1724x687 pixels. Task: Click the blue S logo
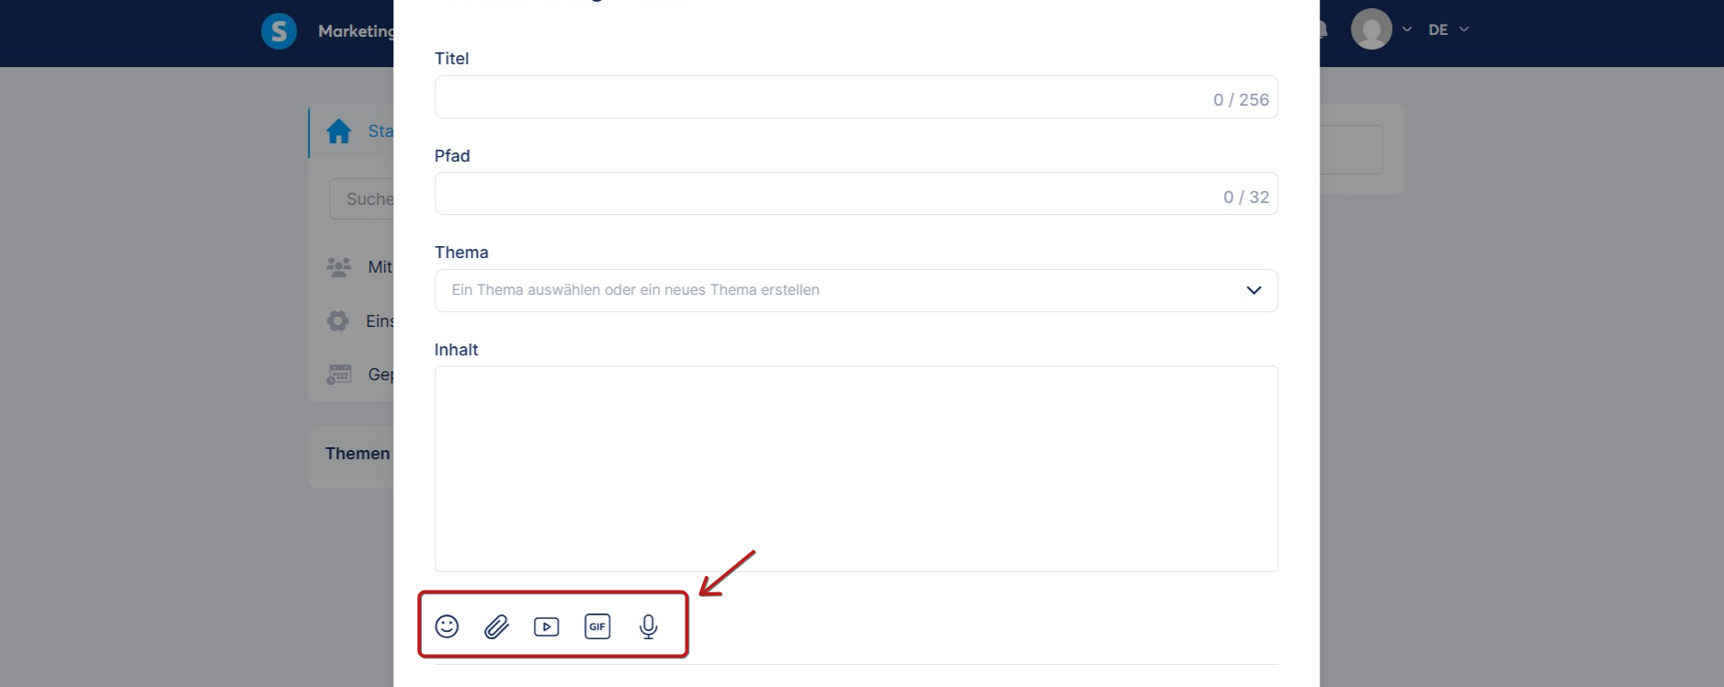click(278, 30)
